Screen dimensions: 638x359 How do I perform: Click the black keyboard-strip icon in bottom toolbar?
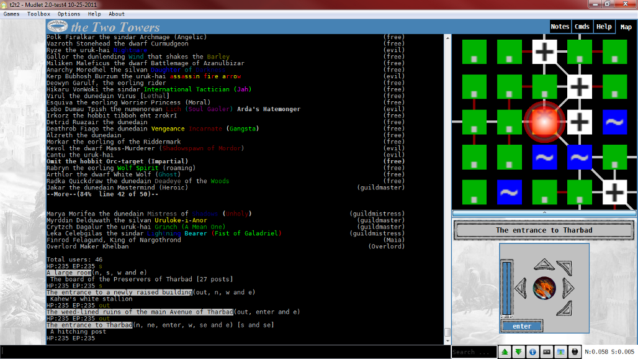[x=546, y=352]
